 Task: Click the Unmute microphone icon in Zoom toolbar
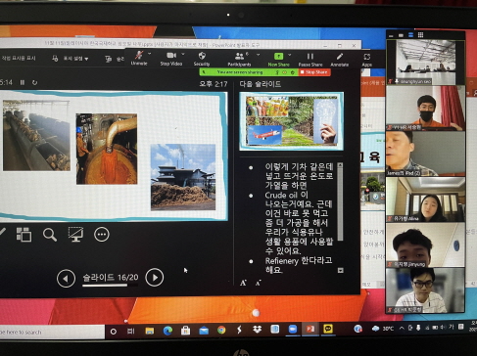point(139,56)
